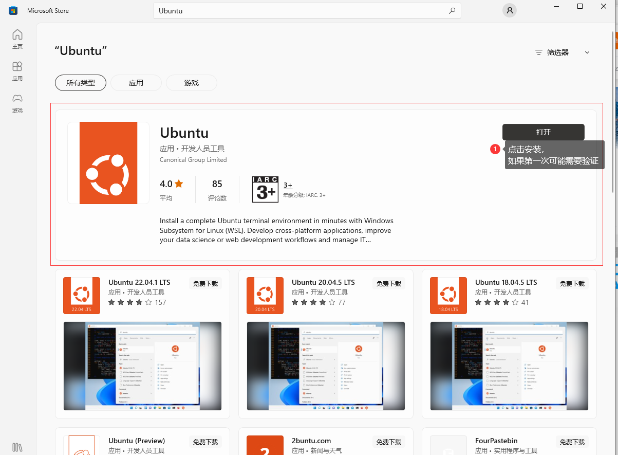The width and height of the screenshot is (618, 455).
Task: Click 免费下载 for Ubuntu 20.04.5 LTS
Action: 389,283
